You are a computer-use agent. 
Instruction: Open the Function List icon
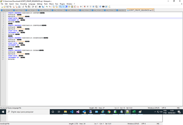click(x=75, y=7)
